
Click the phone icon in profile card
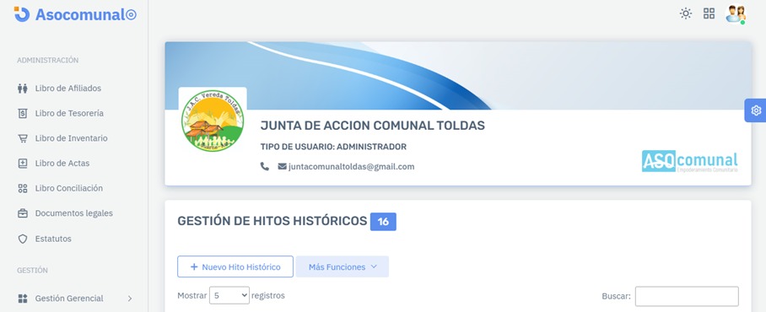click(264, 166)
